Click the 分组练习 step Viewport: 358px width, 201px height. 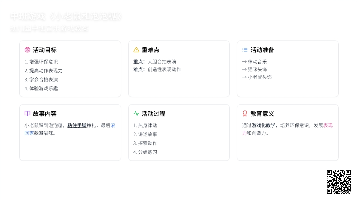coord(145,152)
